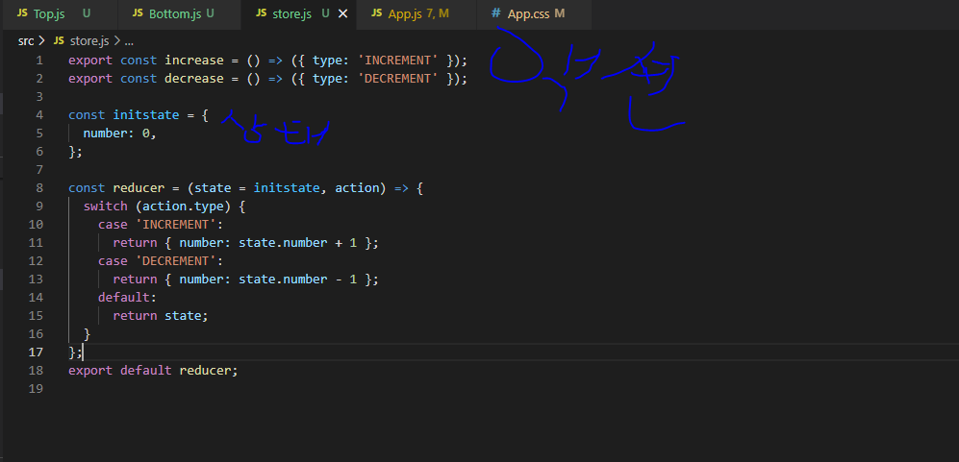Screen dimensions: 959x462
Task: Open the App.js tab
Action: 417,13
